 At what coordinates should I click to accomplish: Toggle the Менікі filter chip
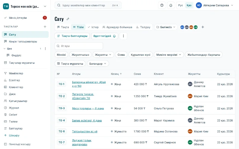point(61,55)
